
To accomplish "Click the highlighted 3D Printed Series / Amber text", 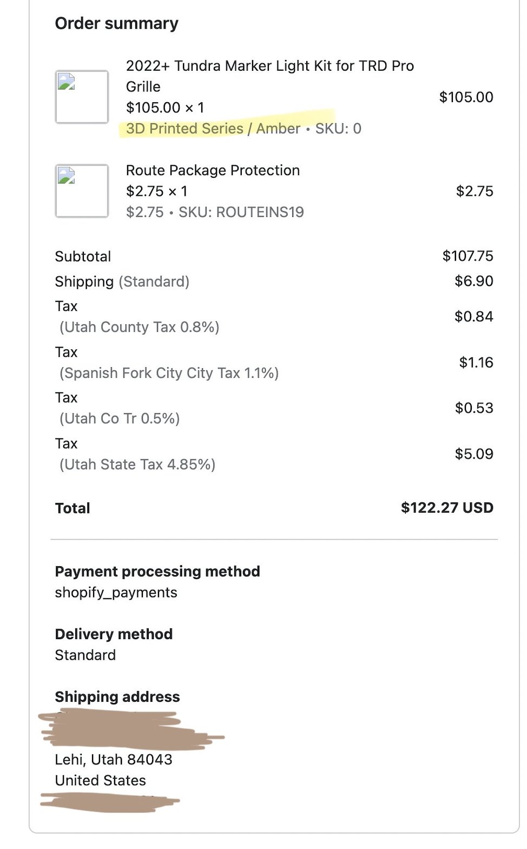I will pyautogui.click(x=213, y=129).
